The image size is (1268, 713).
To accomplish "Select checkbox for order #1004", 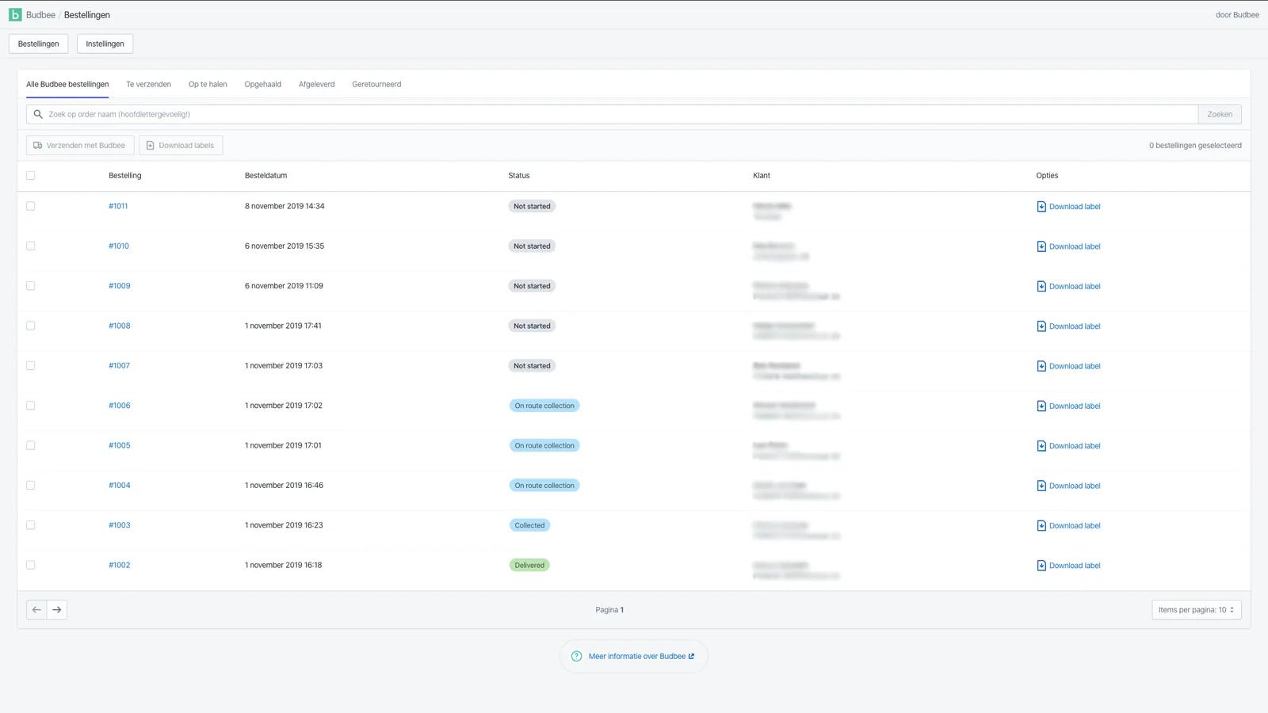I will (x=31, y=486).
